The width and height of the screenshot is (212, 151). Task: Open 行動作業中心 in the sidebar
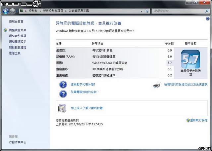(x=18, y=142)
